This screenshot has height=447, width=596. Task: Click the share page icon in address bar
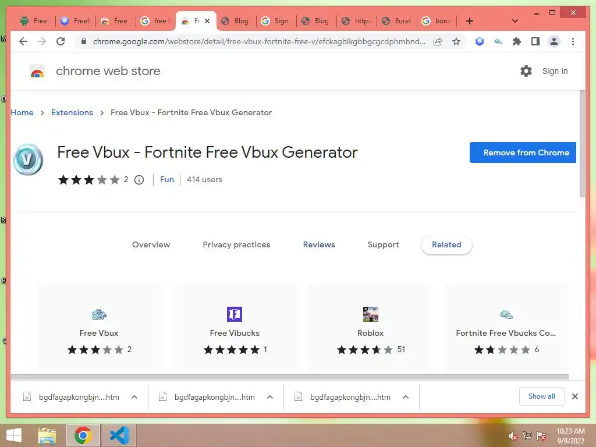438,41
